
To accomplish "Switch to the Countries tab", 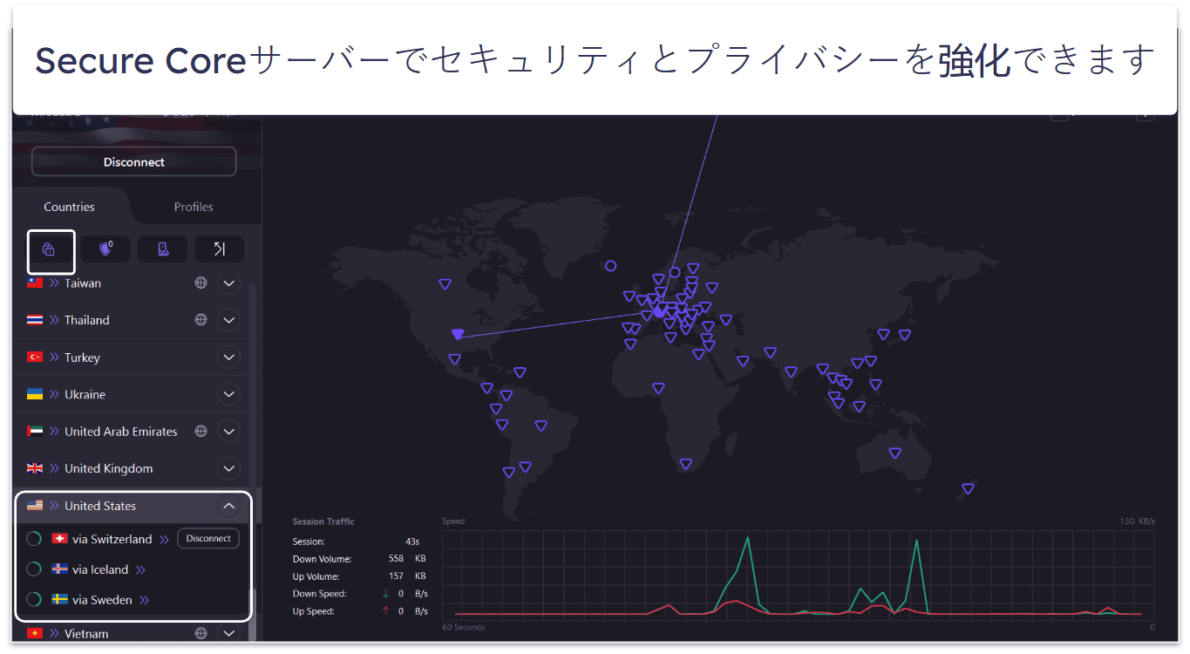I will coord(70,207).
